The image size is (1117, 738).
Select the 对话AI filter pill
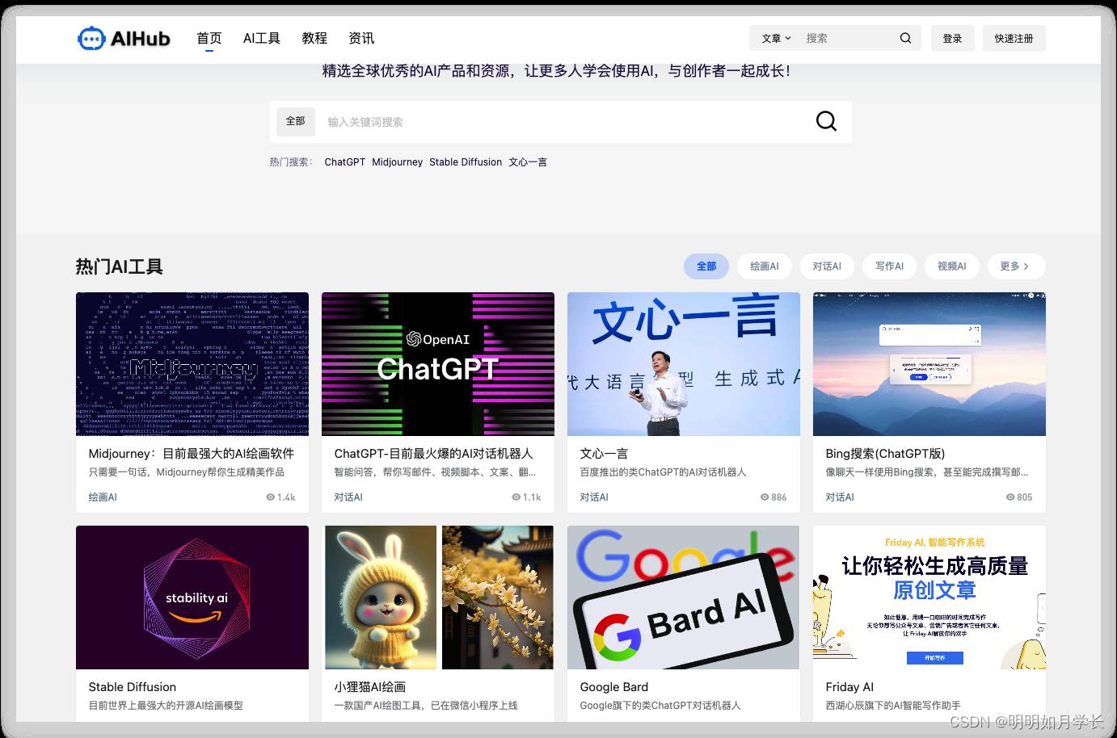827,266
